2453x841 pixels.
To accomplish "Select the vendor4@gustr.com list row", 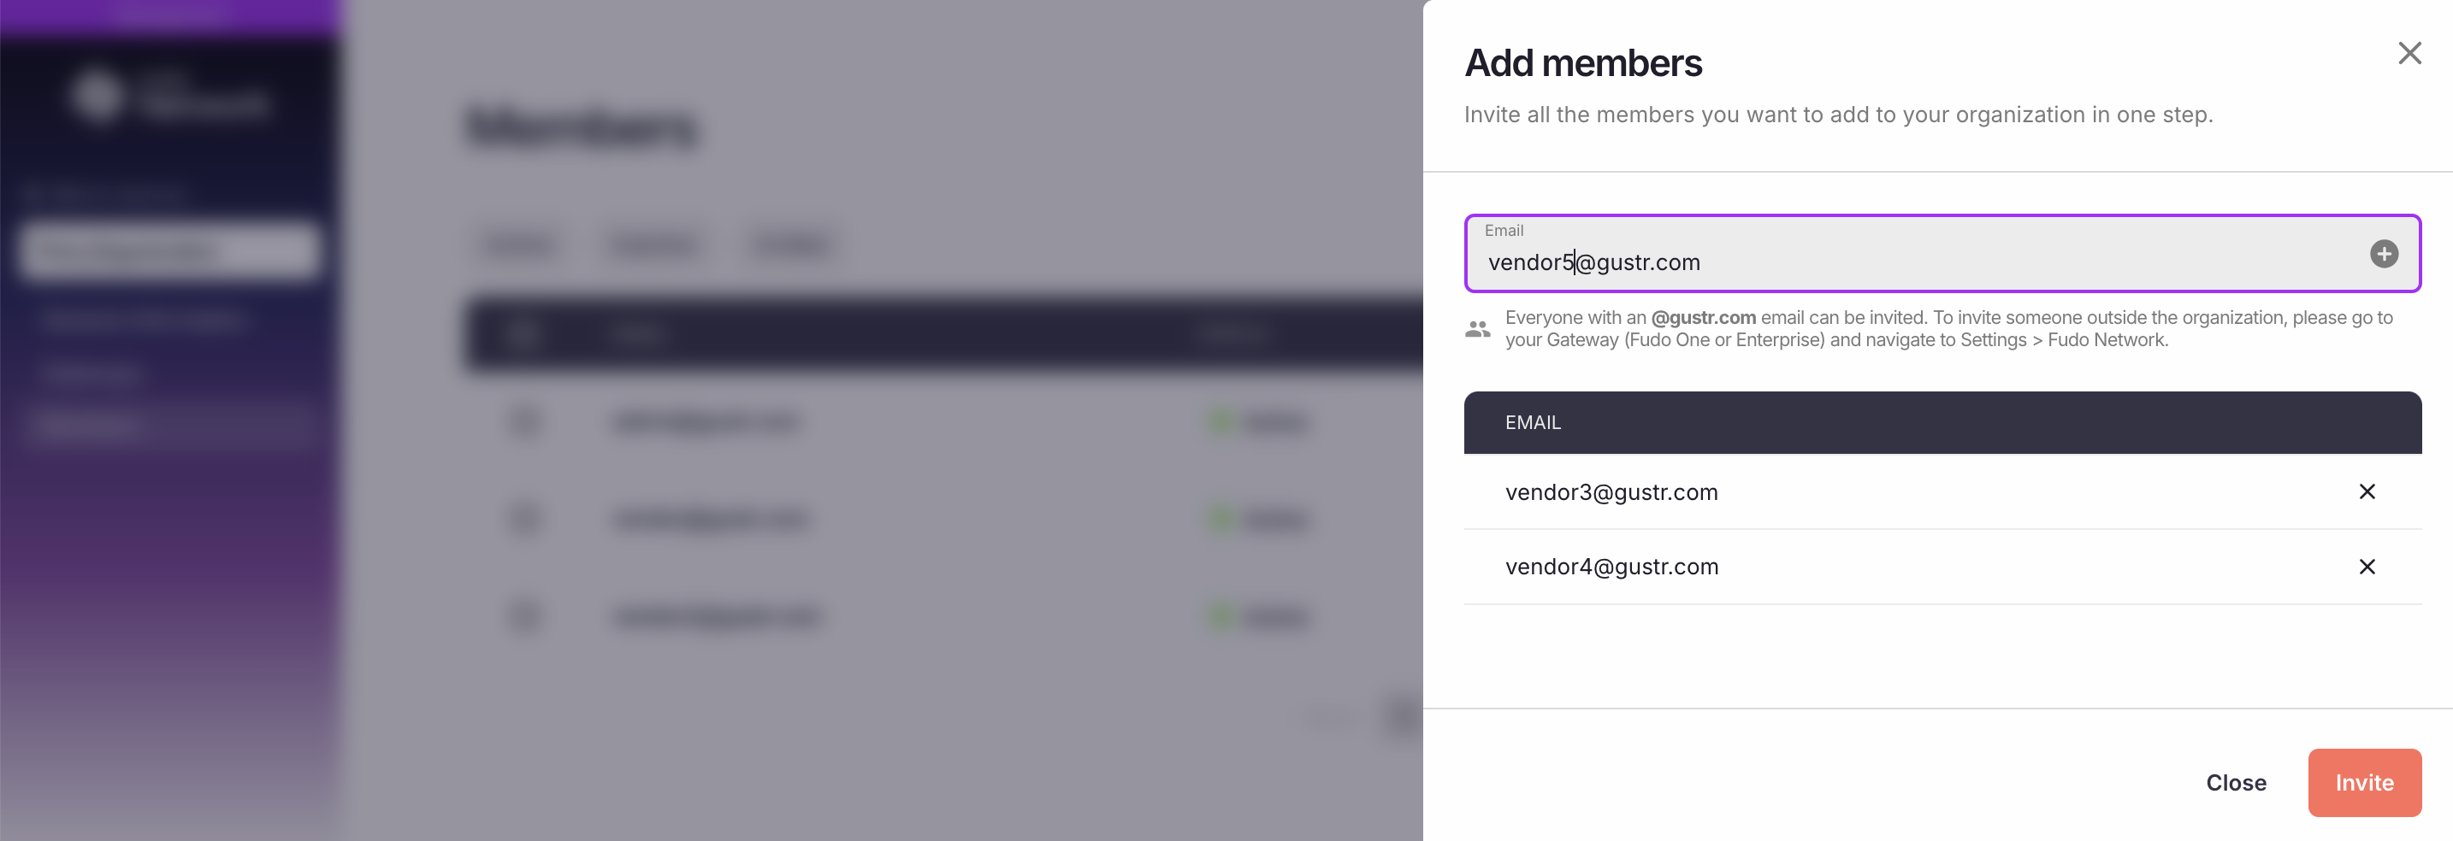I will click(x=1942, y=567).
